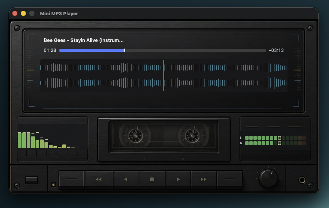The width and height of the screenshot is (329, 208).
Task: Click the elapsed time 01:28
Action: coord(50,50)
